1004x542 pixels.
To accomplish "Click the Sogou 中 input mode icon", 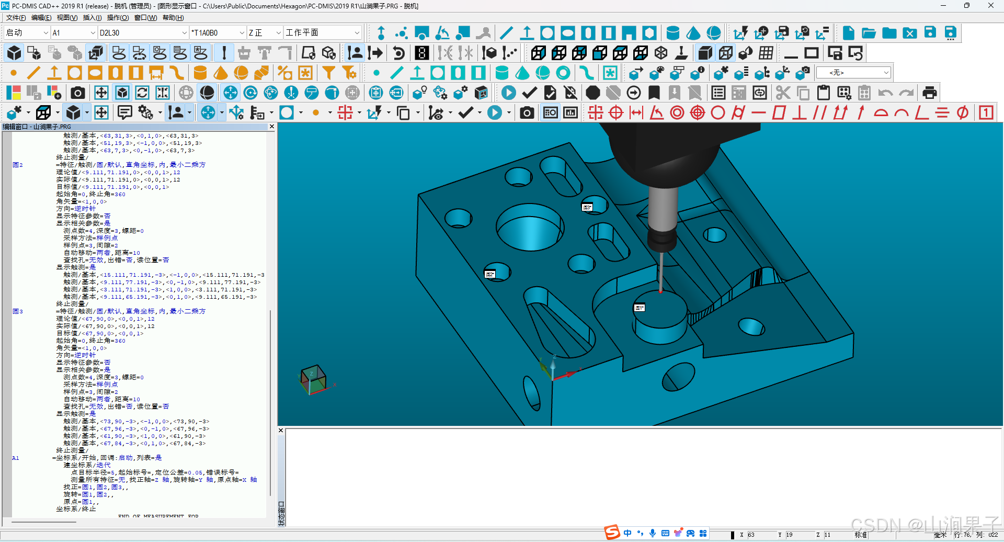I will pyautogui.click(x=627, y=533).
